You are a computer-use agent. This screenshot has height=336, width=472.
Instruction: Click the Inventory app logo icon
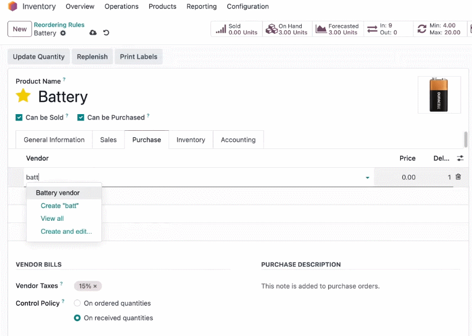pos(13,6)
